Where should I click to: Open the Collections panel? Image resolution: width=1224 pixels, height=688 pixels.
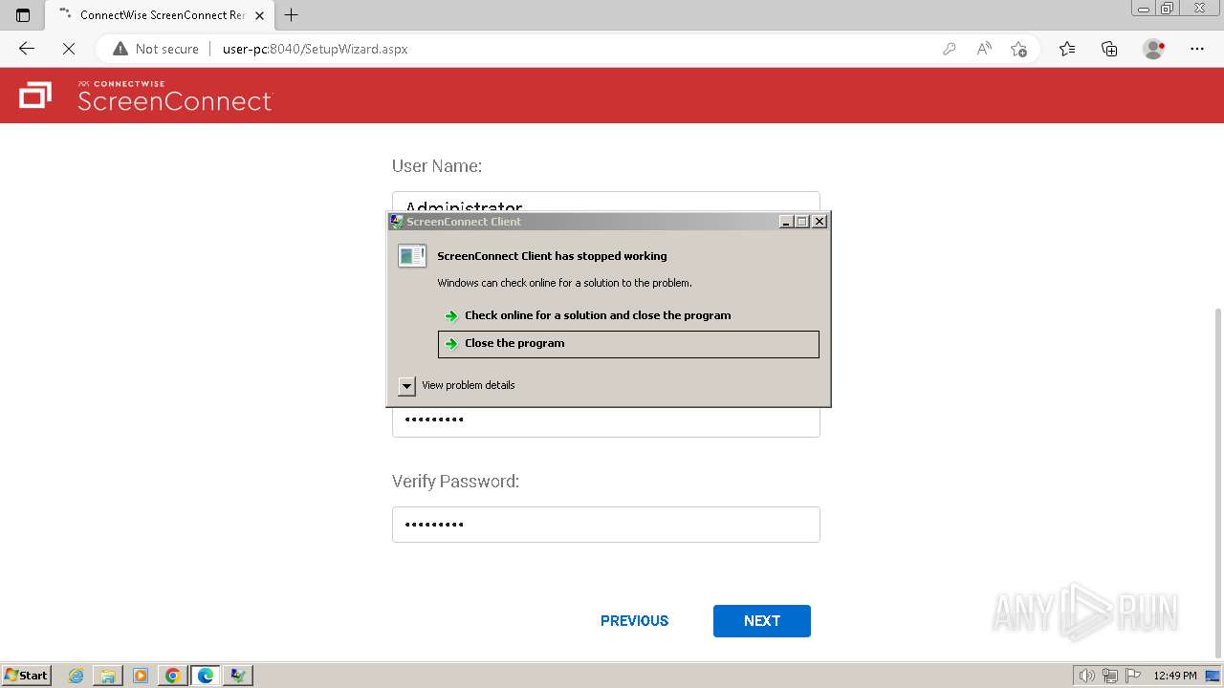pyautogui.click(x=1109, y=49)
